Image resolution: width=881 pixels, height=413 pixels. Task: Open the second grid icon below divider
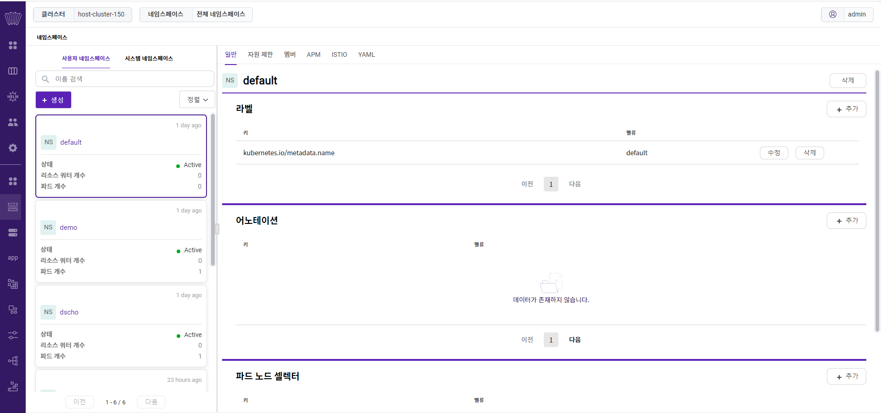[13, 181]
